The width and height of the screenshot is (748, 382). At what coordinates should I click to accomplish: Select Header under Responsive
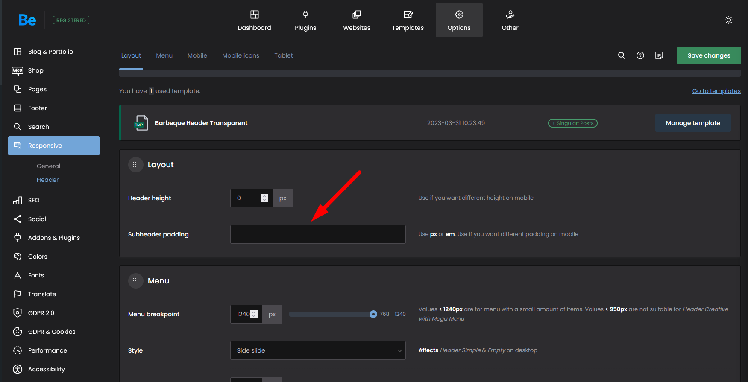pos(47,180)
